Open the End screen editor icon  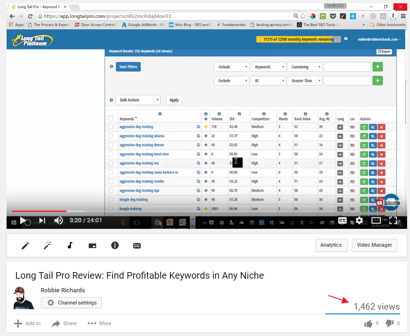(92, 245)
